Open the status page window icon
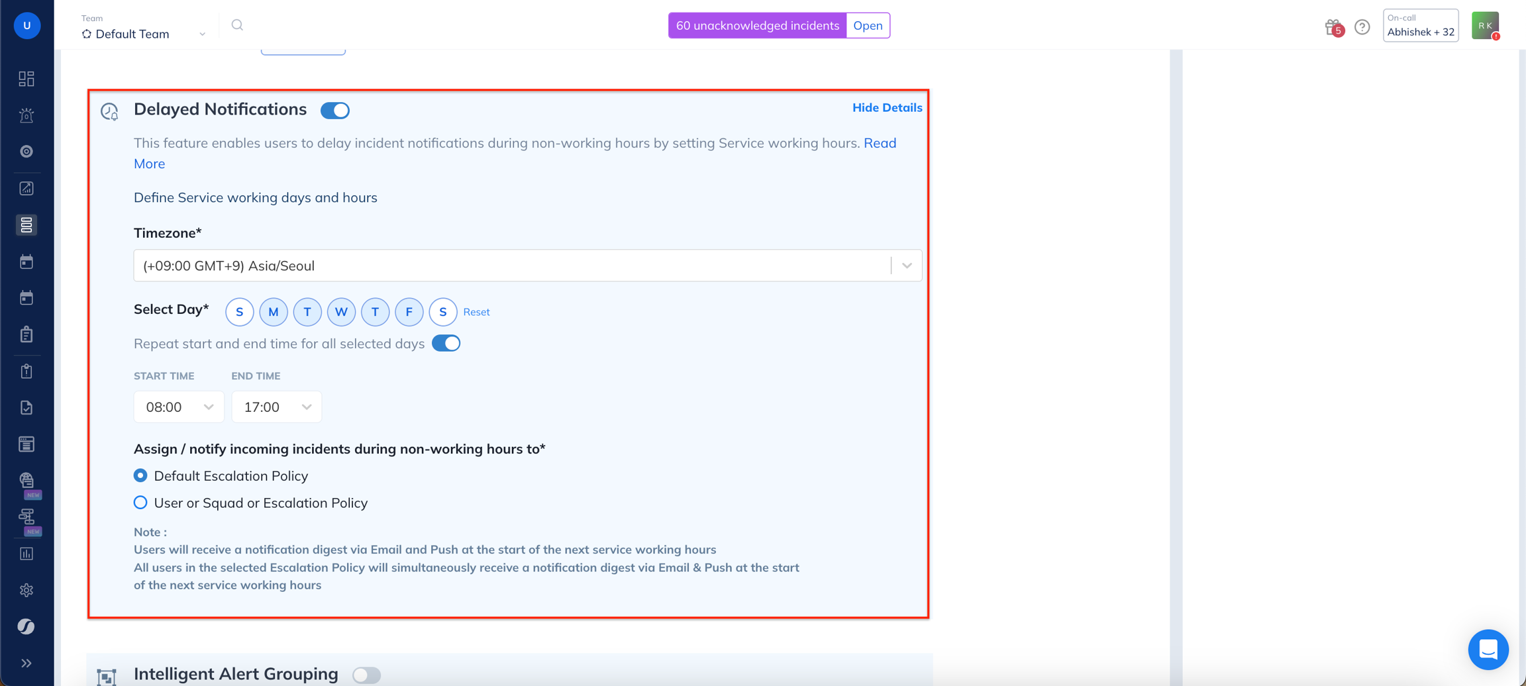 [26, 444]
